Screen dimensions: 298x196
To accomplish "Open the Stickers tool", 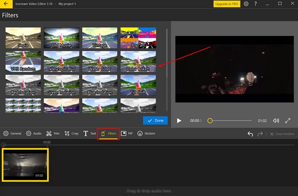I will pos(146,134).
